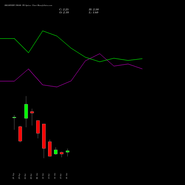This screenshot has width=185, height=185.
Task: Click the last green candle for 16 Oct
Action: click(x=68, y=151)
